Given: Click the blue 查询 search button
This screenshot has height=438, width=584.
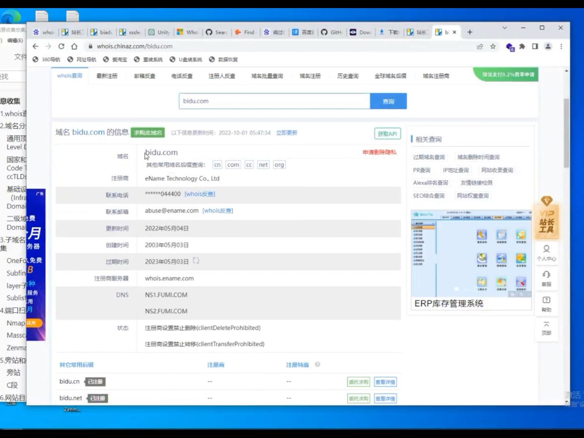Looking at the screenshot, I should [x=389, y=101].
